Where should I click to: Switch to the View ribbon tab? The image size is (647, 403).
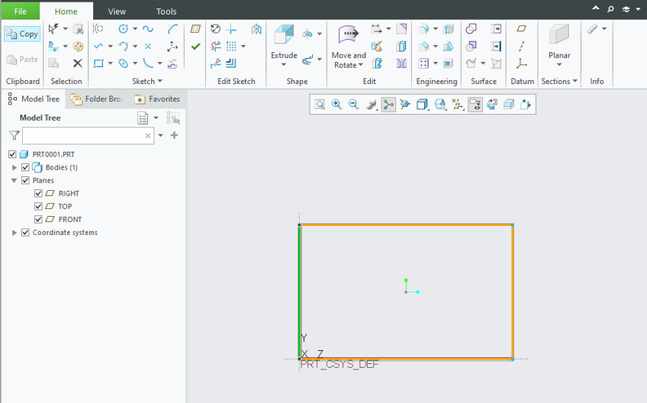(117, 11)
